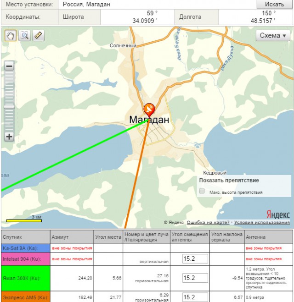Click the map zoom in plus button
Viewport: 294px width, 302px height.
(9, 137)
